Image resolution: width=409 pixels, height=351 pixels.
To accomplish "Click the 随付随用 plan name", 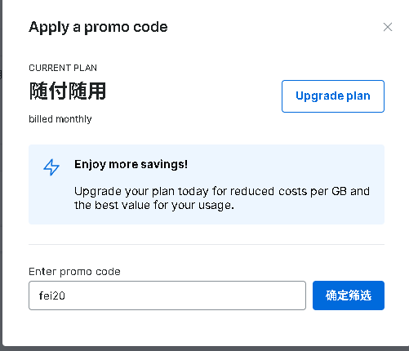I will [x=68, y=91].
